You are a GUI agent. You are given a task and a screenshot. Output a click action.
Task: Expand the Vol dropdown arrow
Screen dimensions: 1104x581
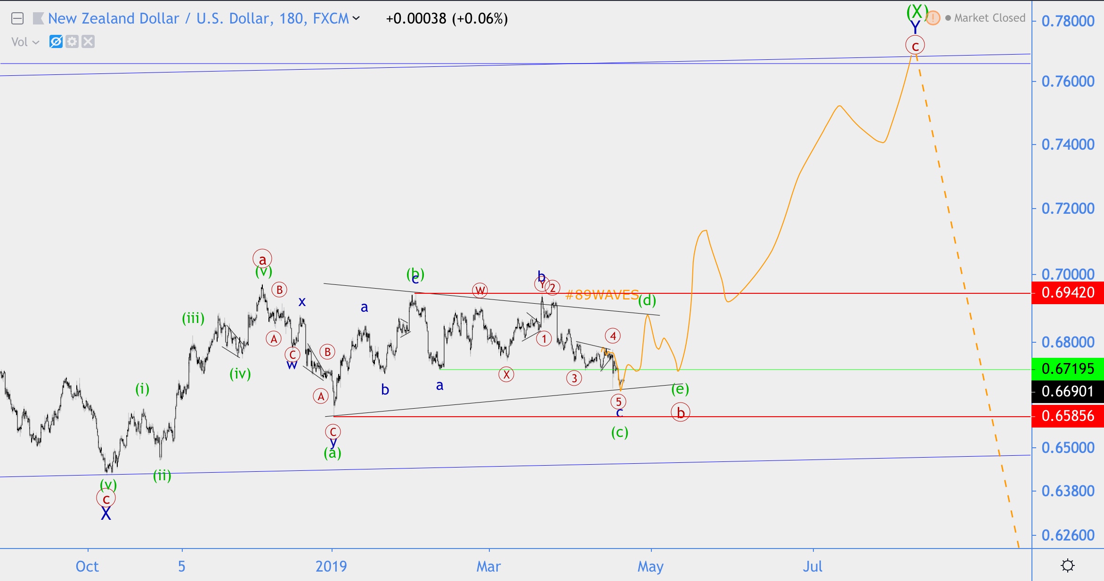[36, 42]
